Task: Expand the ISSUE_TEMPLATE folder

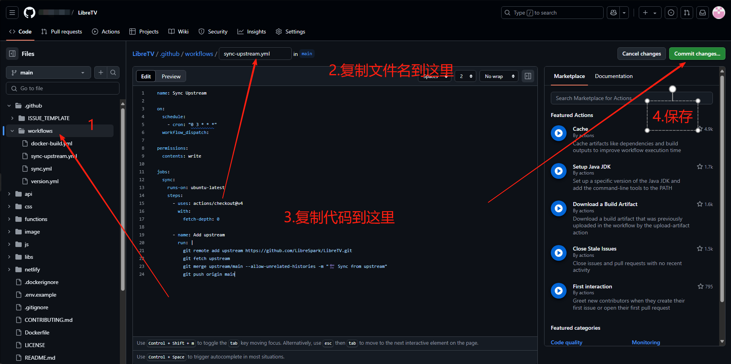Action: click(12, 118)
